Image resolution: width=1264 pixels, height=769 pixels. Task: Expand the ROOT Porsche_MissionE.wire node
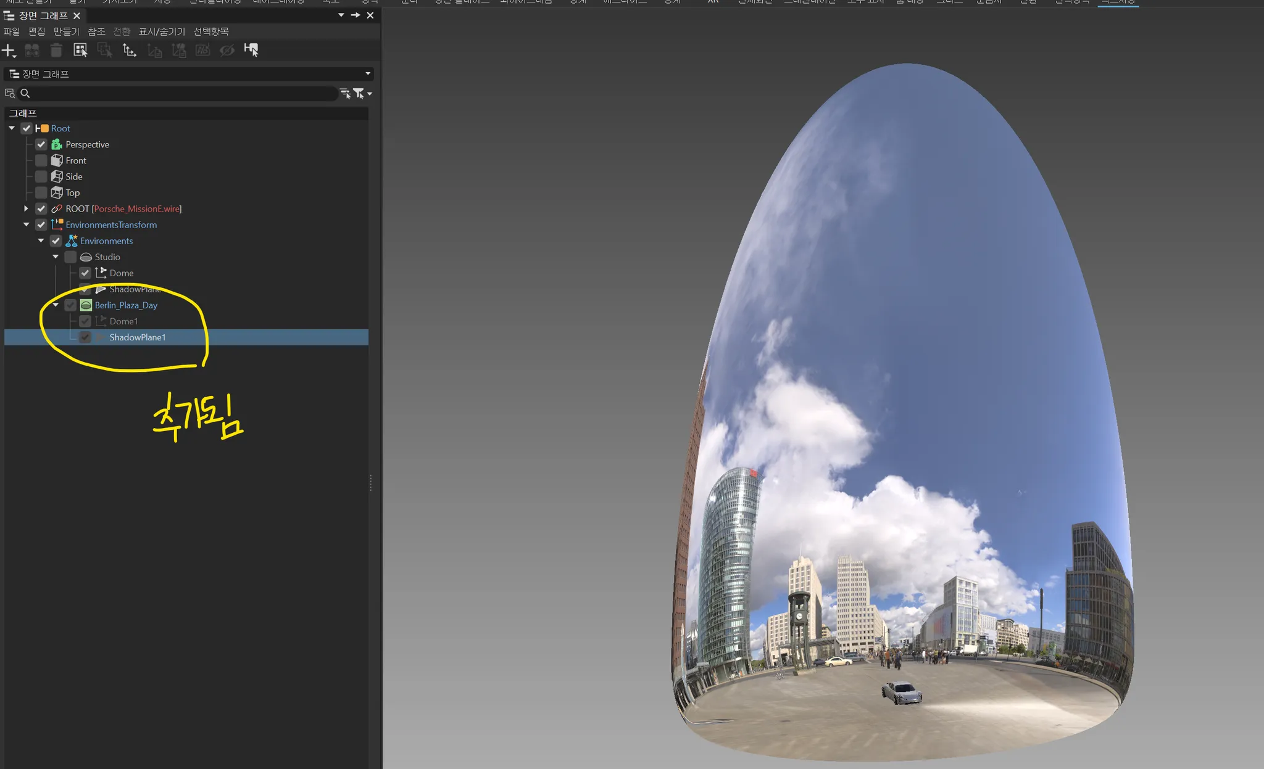pos(26,209)
